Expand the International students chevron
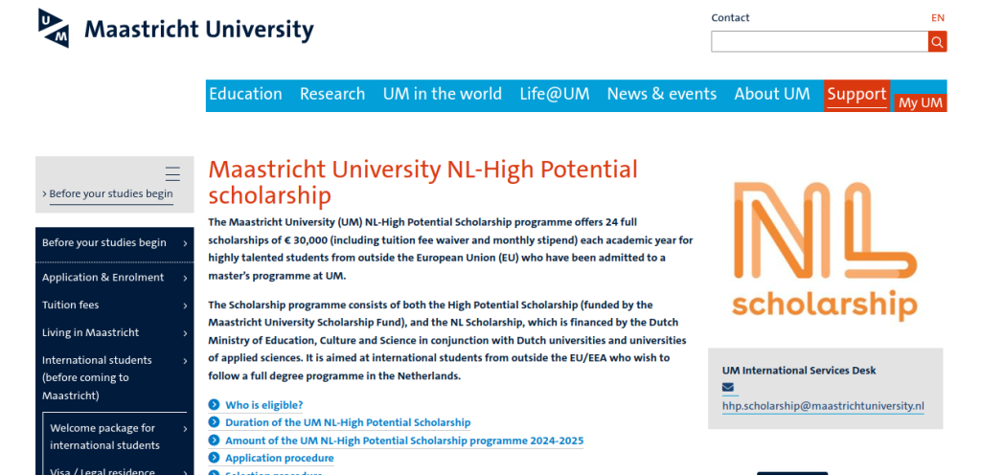This screenshot has width=981, height=475. (x=185, y=361)
